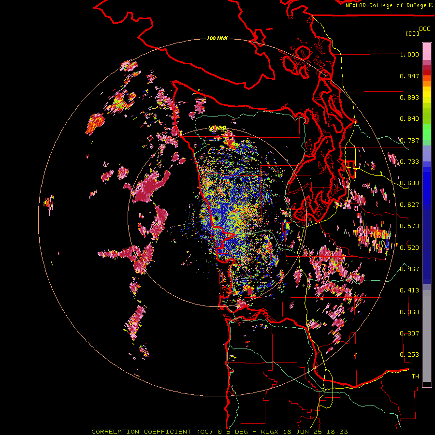Select the 0.893 legend value
Viewport: 435px width, 435px height.
point(409,97)
